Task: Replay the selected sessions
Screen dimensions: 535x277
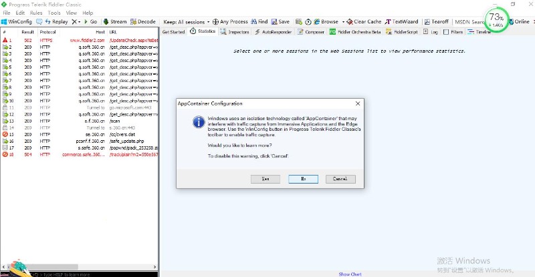Action: pos(57,21)
